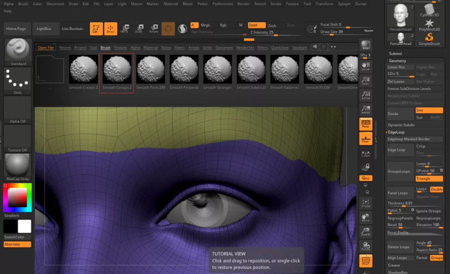Toggle the Double option for Panel Loops
Viewport: 450px width, 274px height.
[x=436, y=189]
